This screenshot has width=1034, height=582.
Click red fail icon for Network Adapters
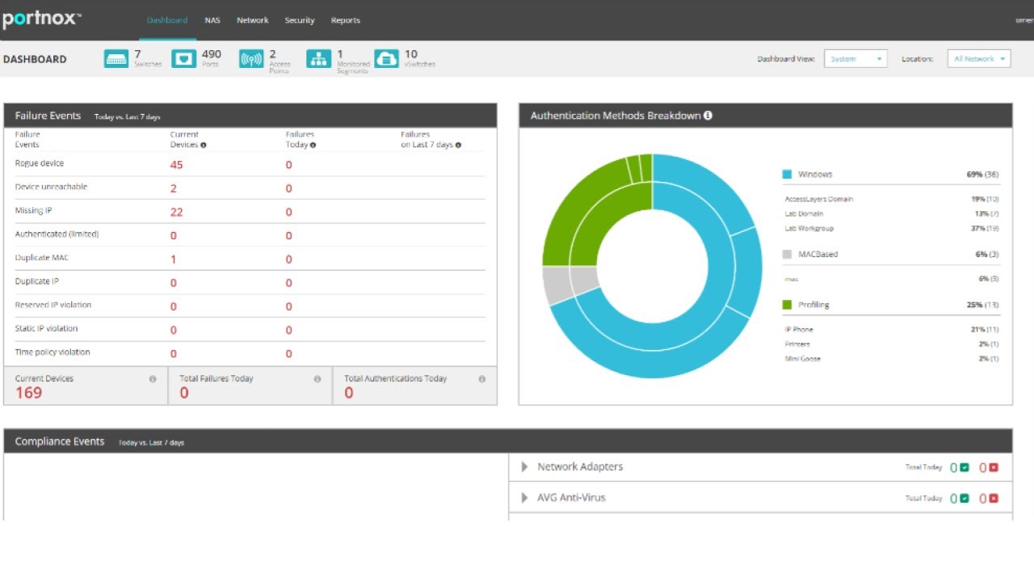tap(994, 467)
